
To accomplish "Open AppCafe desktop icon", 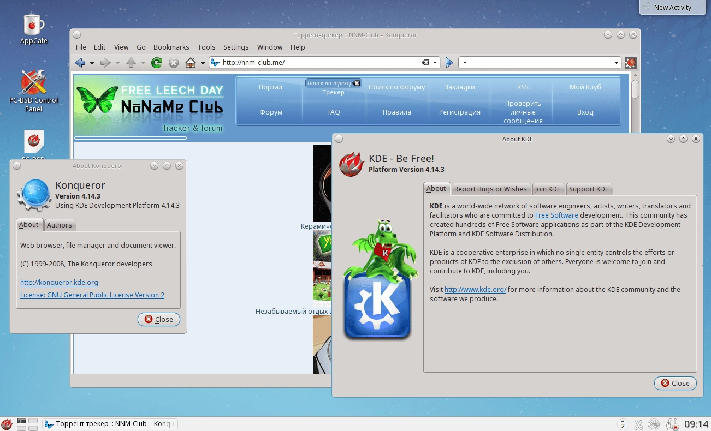I will [x=33, y=28].
